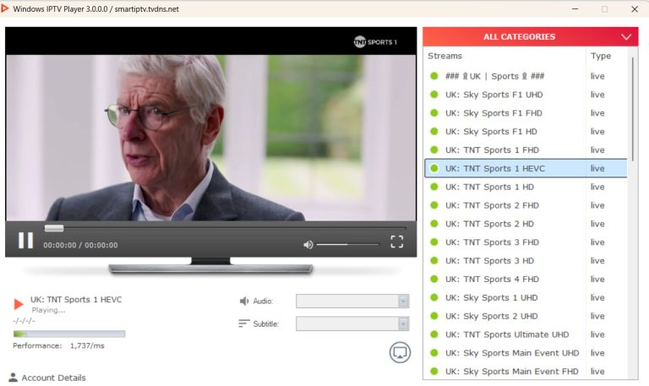Select UK: Sky Sports F1 FHD stream
Image resolution: width=649 pixels, height=386 pixels.
pyautogui.click(x=526, y=113)
